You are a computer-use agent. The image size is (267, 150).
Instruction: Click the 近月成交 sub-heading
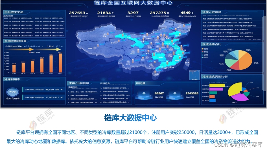click(x=8, y=16)
